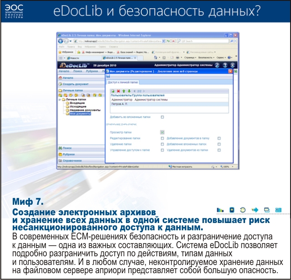Open the Рубрики section in left sidebar
The height and width of the screenshot is (280, 291).
81,154
